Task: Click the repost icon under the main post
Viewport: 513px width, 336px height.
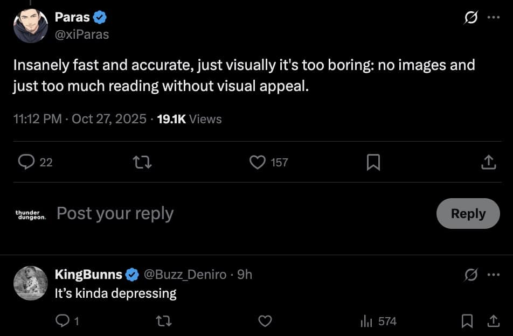Action: 142,162
